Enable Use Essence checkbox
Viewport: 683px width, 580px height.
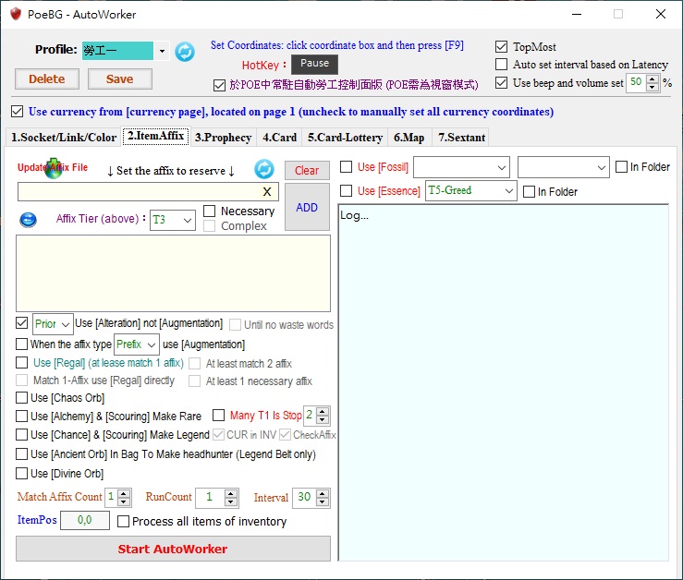pyautogui.click(x=346, y=191)
